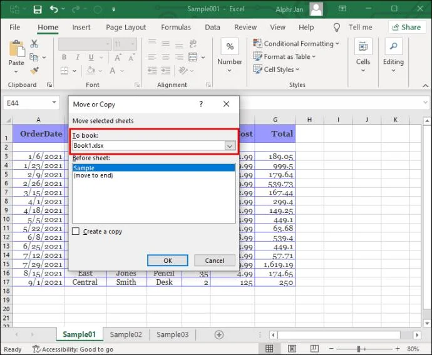Open the font size combo box
This screenshot has width=432, height=355.
125,44
